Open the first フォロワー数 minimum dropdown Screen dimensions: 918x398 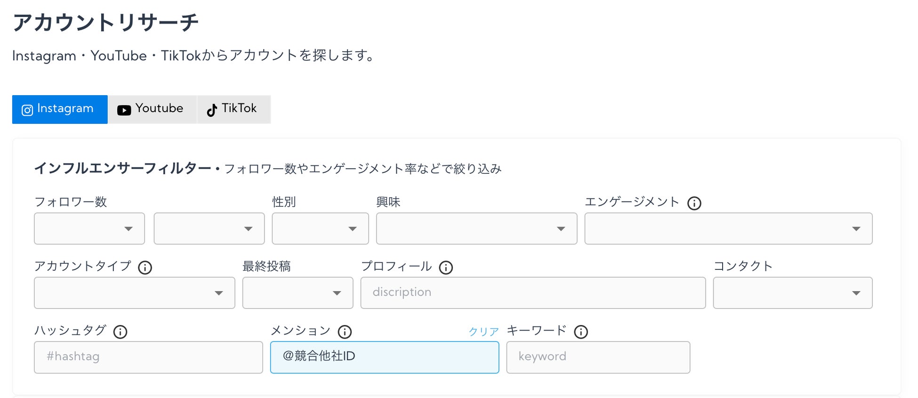tap(89, 228)
